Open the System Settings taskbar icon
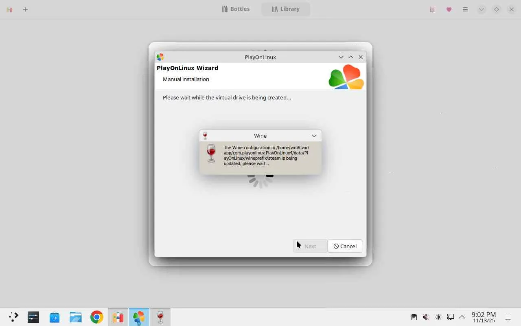Image resolution: width=521 pixels, height=326 pixels. 33,317
